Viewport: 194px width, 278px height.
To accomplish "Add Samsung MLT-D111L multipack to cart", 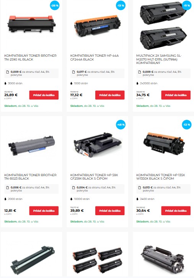I will pos(176,95).
